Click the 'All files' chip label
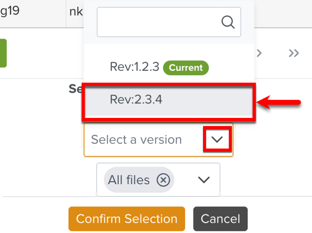 (128, 180)
